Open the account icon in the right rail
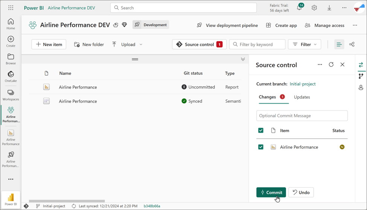Screen dimensions: 367x210 [361, 87]
